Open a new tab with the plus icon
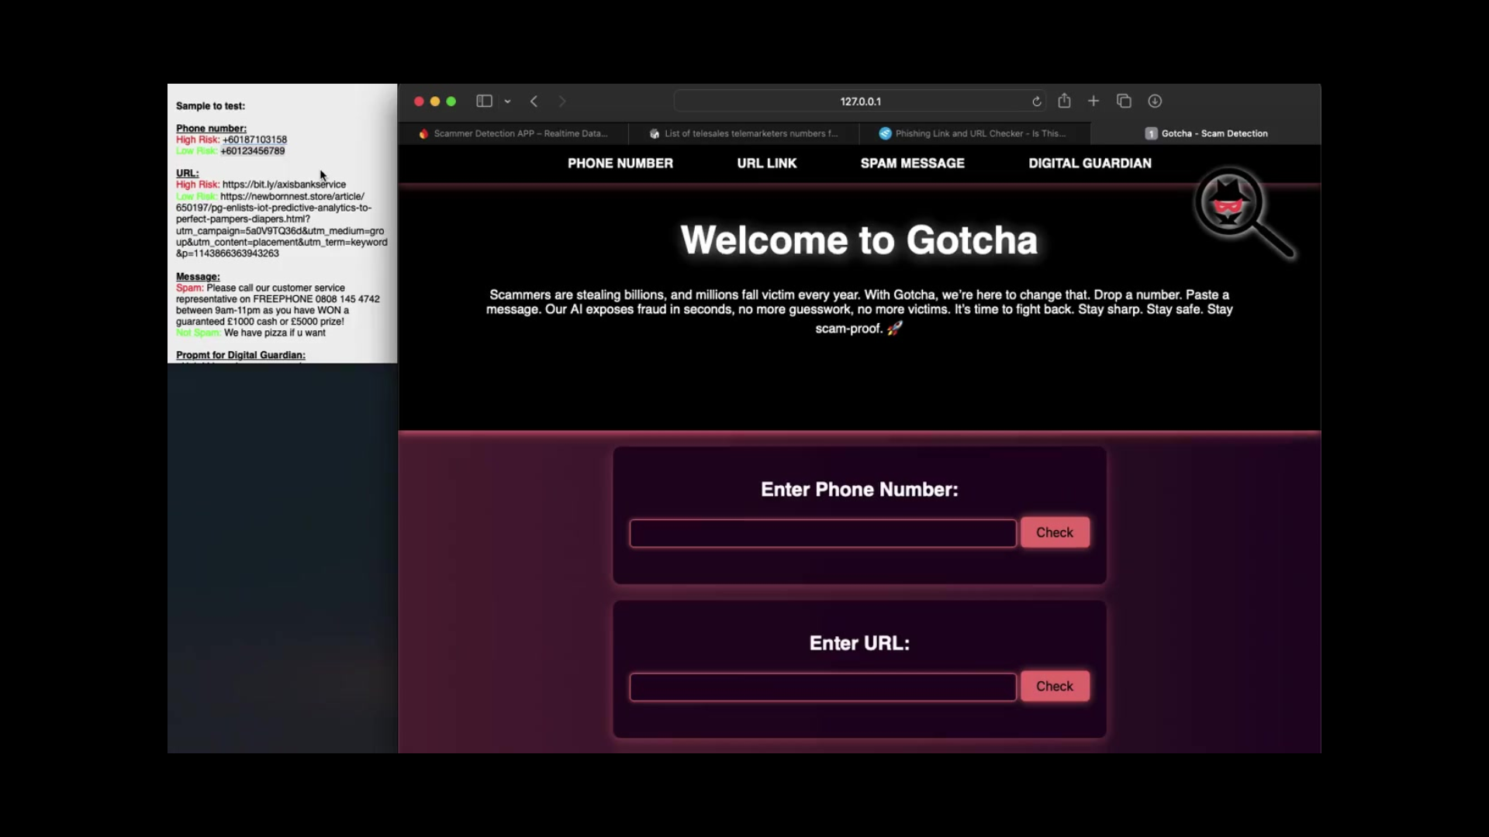The image size is (1489, 837). 1093,101
